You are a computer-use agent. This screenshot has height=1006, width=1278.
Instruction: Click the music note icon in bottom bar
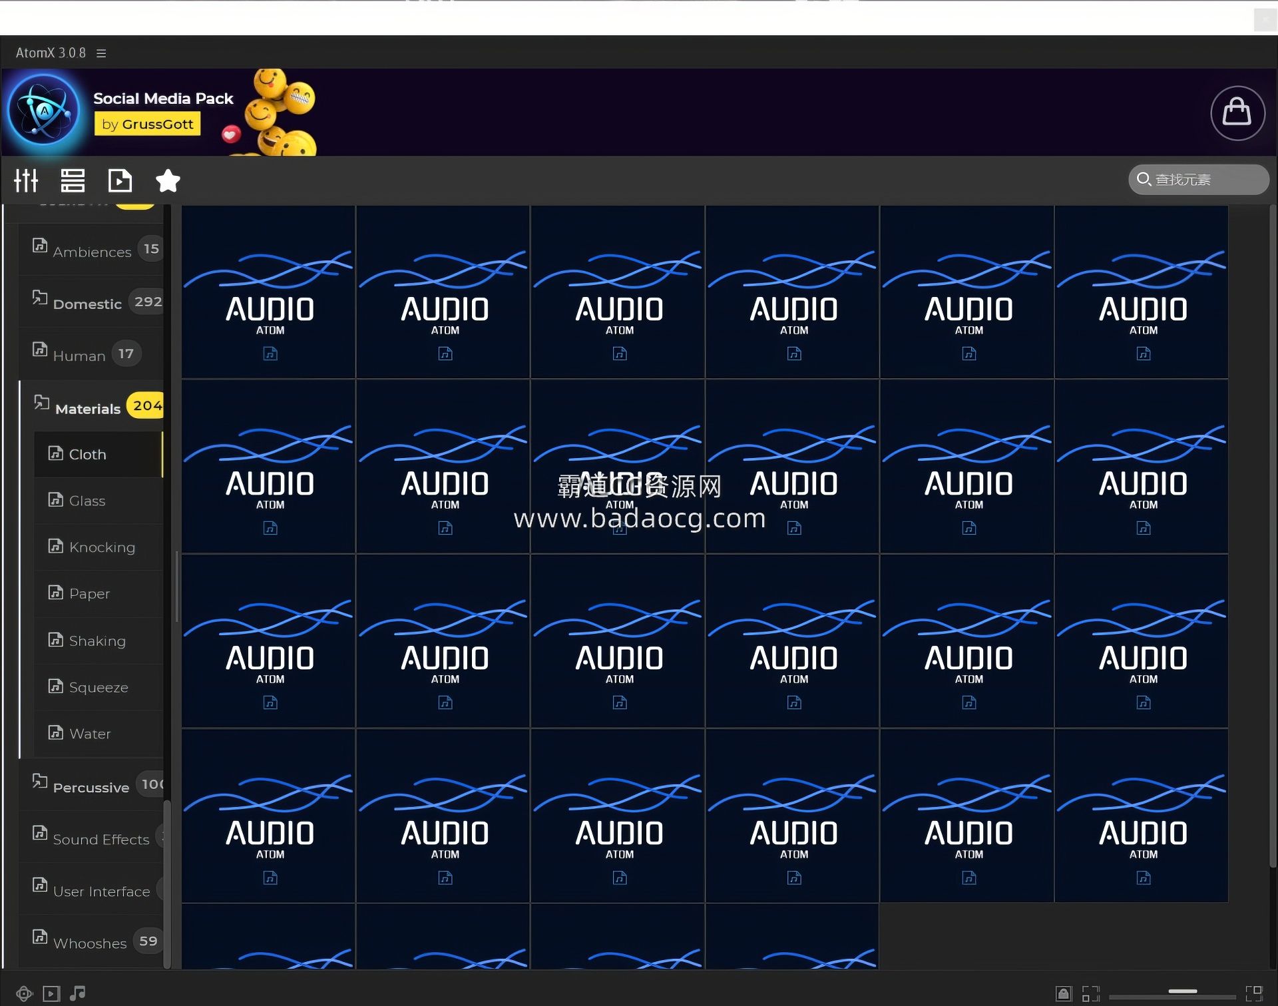tap(78, 993)
